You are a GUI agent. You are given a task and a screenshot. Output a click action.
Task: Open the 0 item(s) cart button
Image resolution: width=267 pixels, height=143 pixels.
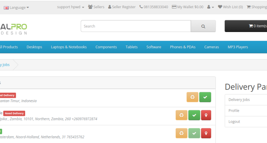246,26
